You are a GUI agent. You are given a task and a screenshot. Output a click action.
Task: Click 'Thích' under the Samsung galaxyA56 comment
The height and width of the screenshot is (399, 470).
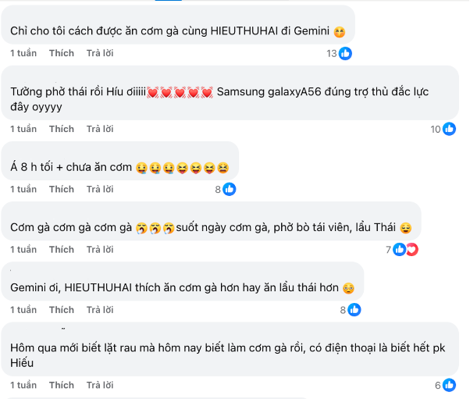tap(62, 129)
